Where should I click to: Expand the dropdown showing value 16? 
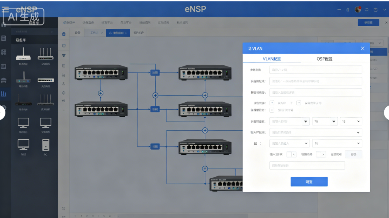click(x=325, y=122)
